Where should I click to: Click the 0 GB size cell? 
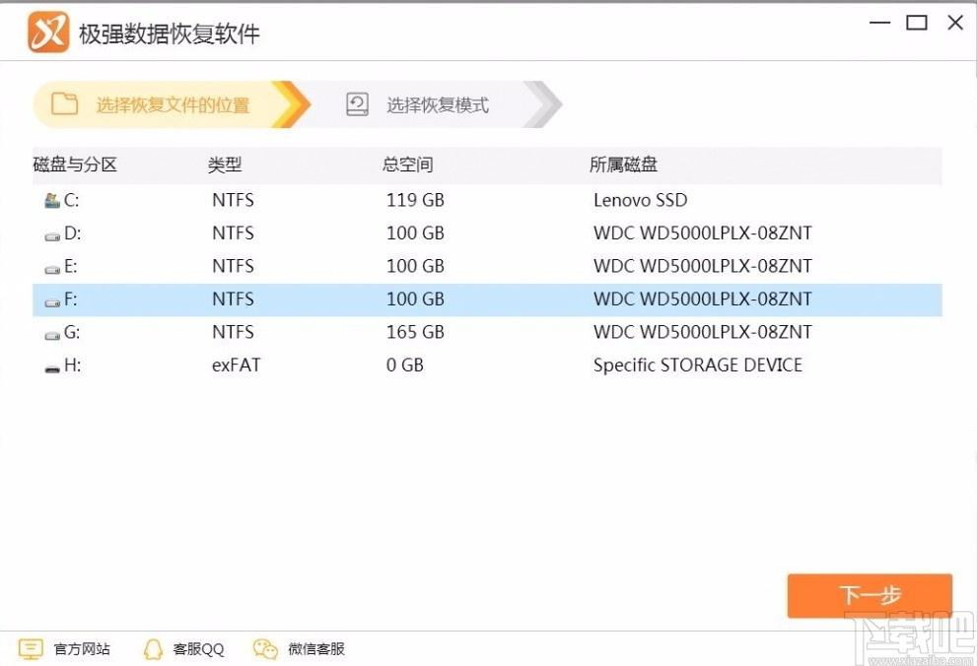(404, 365)
